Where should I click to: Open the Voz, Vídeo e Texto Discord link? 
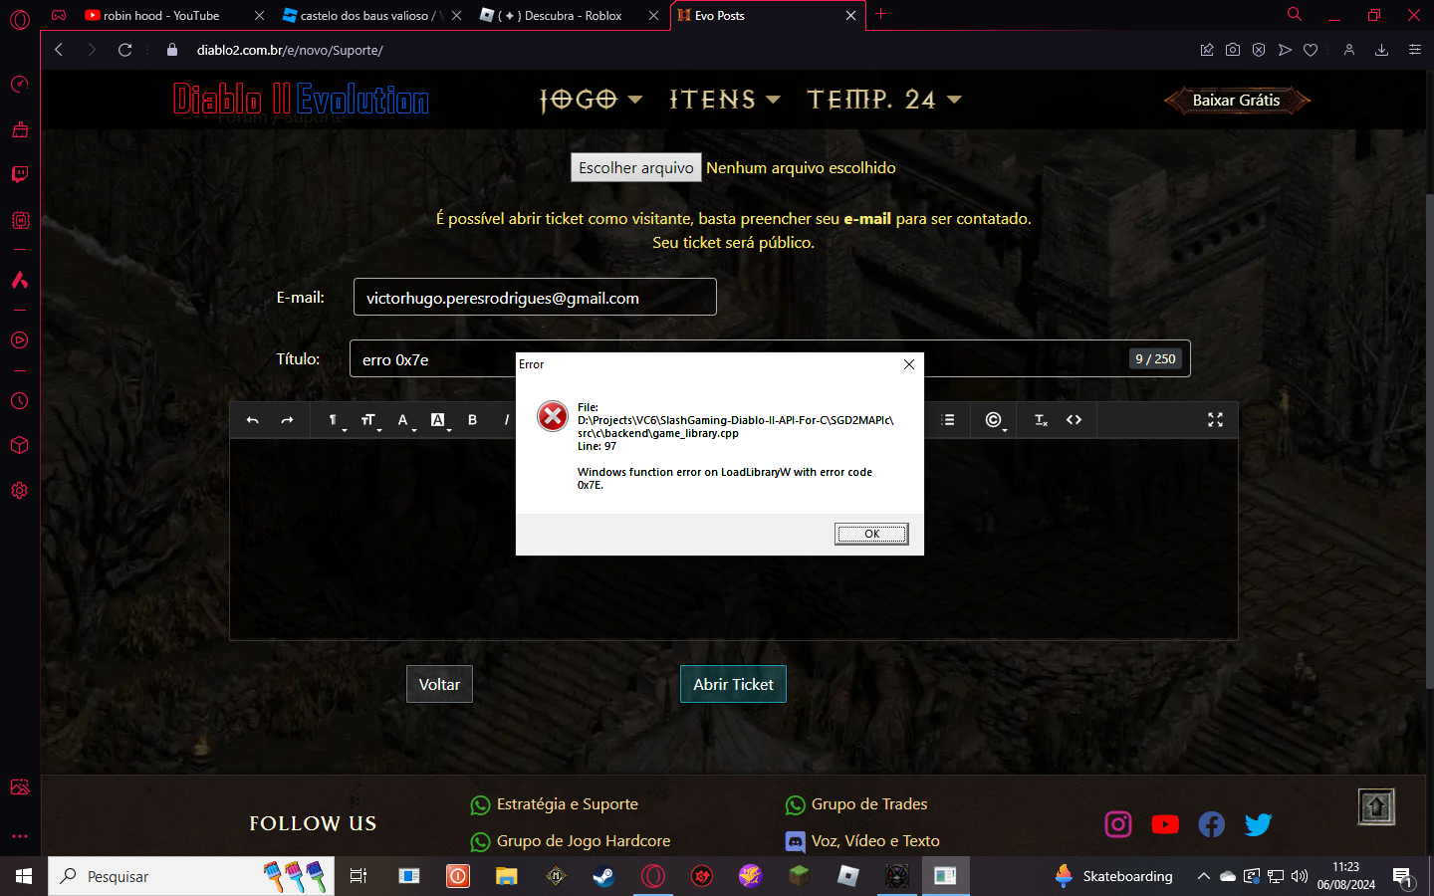(x=862, y=841)
